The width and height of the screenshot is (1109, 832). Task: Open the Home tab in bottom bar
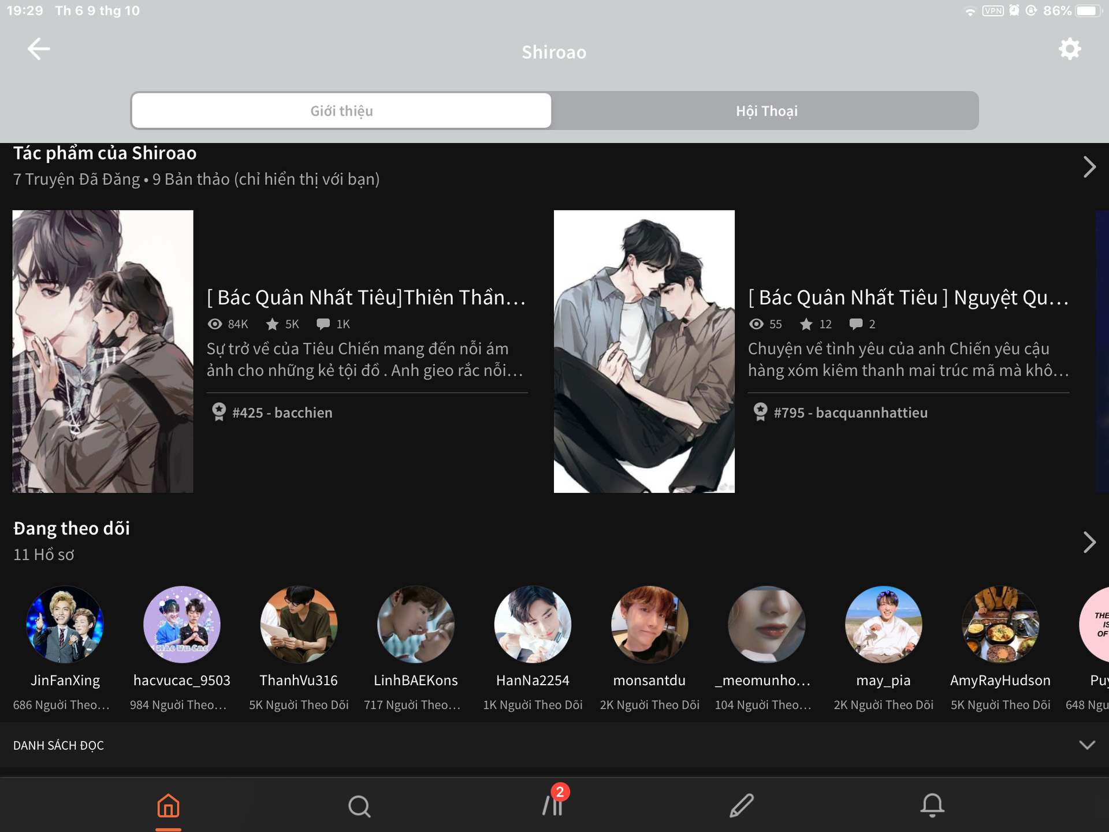[x=168, y=805]
